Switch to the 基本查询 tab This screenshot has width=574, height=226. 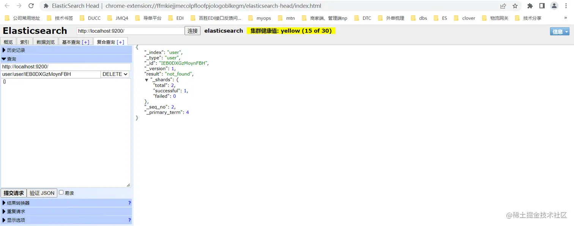click(71, 42)
